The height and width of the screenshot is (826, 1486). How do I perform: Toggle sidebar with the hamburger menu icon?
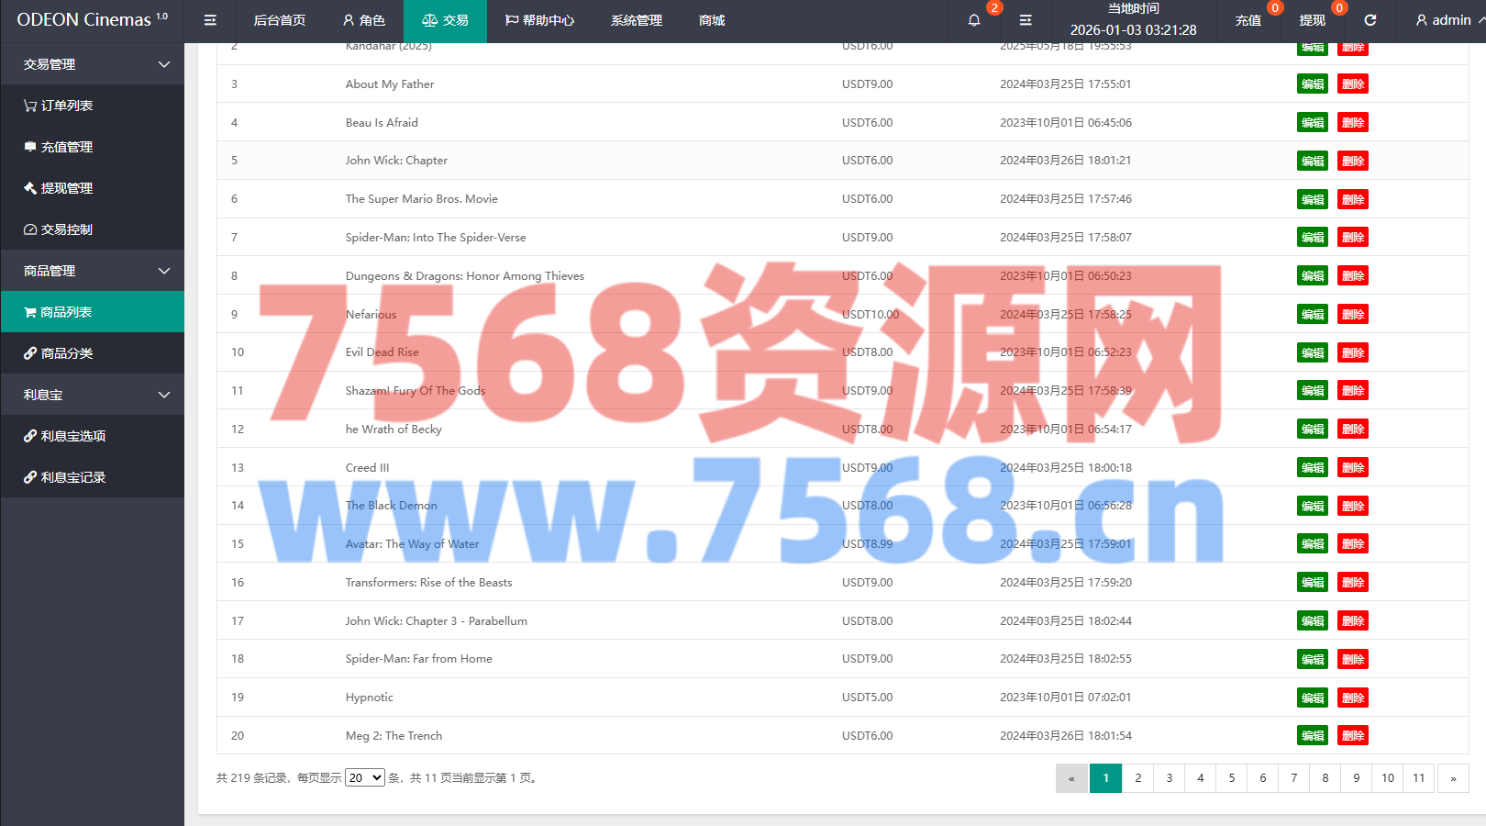point(210,20)
